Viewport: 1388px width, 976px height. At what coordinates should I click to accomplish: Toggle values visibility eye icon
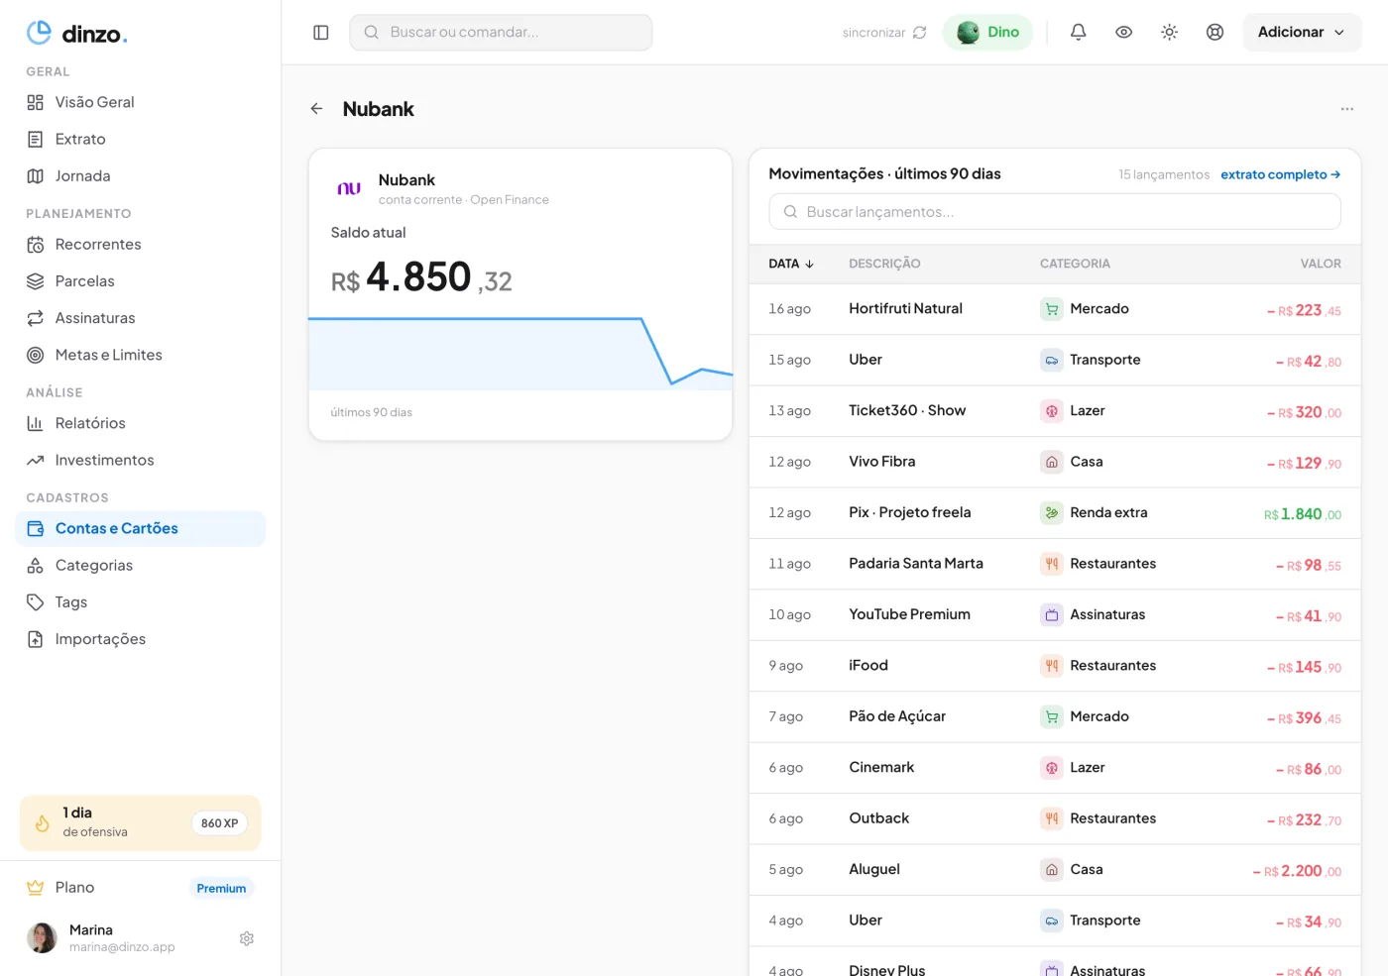(1124, 33)
